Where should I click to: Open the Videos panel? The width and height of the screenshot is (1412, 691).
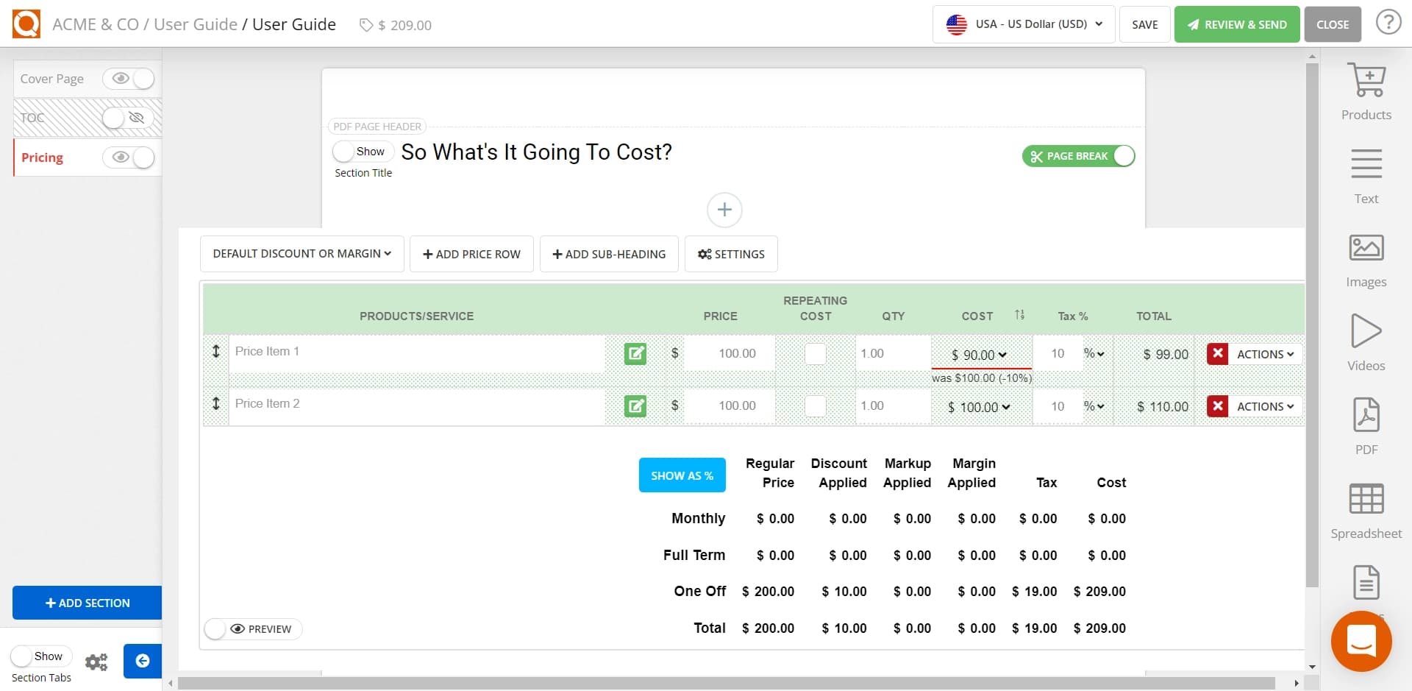click(x=1366, y=340)
